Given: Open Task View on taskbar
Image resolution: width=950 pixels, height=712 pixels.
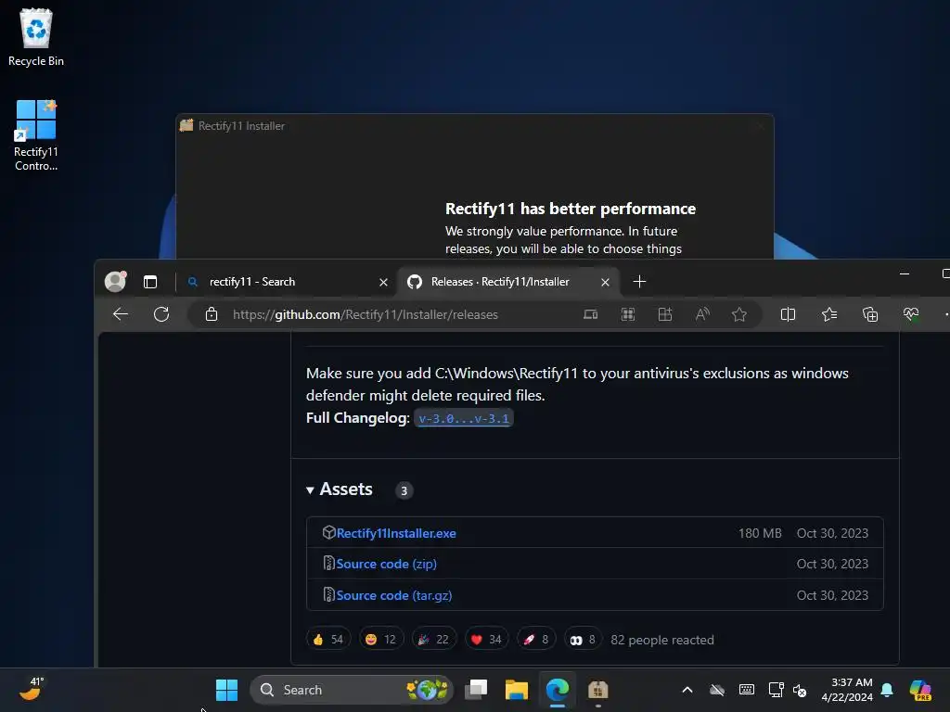Looking at the screenshot, I should [476, 690].
